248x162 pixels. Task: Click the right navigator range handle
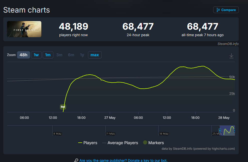pyautogui.click(x=234, y=130)
